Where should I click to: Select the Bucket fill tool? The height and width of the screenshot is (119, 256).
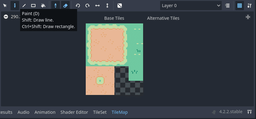coord(43,6)
